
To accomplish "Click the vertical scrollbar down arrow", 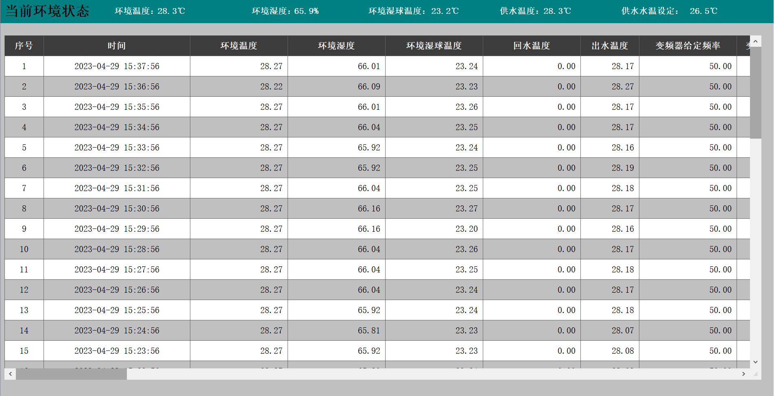I will click(x=755, y=362).
